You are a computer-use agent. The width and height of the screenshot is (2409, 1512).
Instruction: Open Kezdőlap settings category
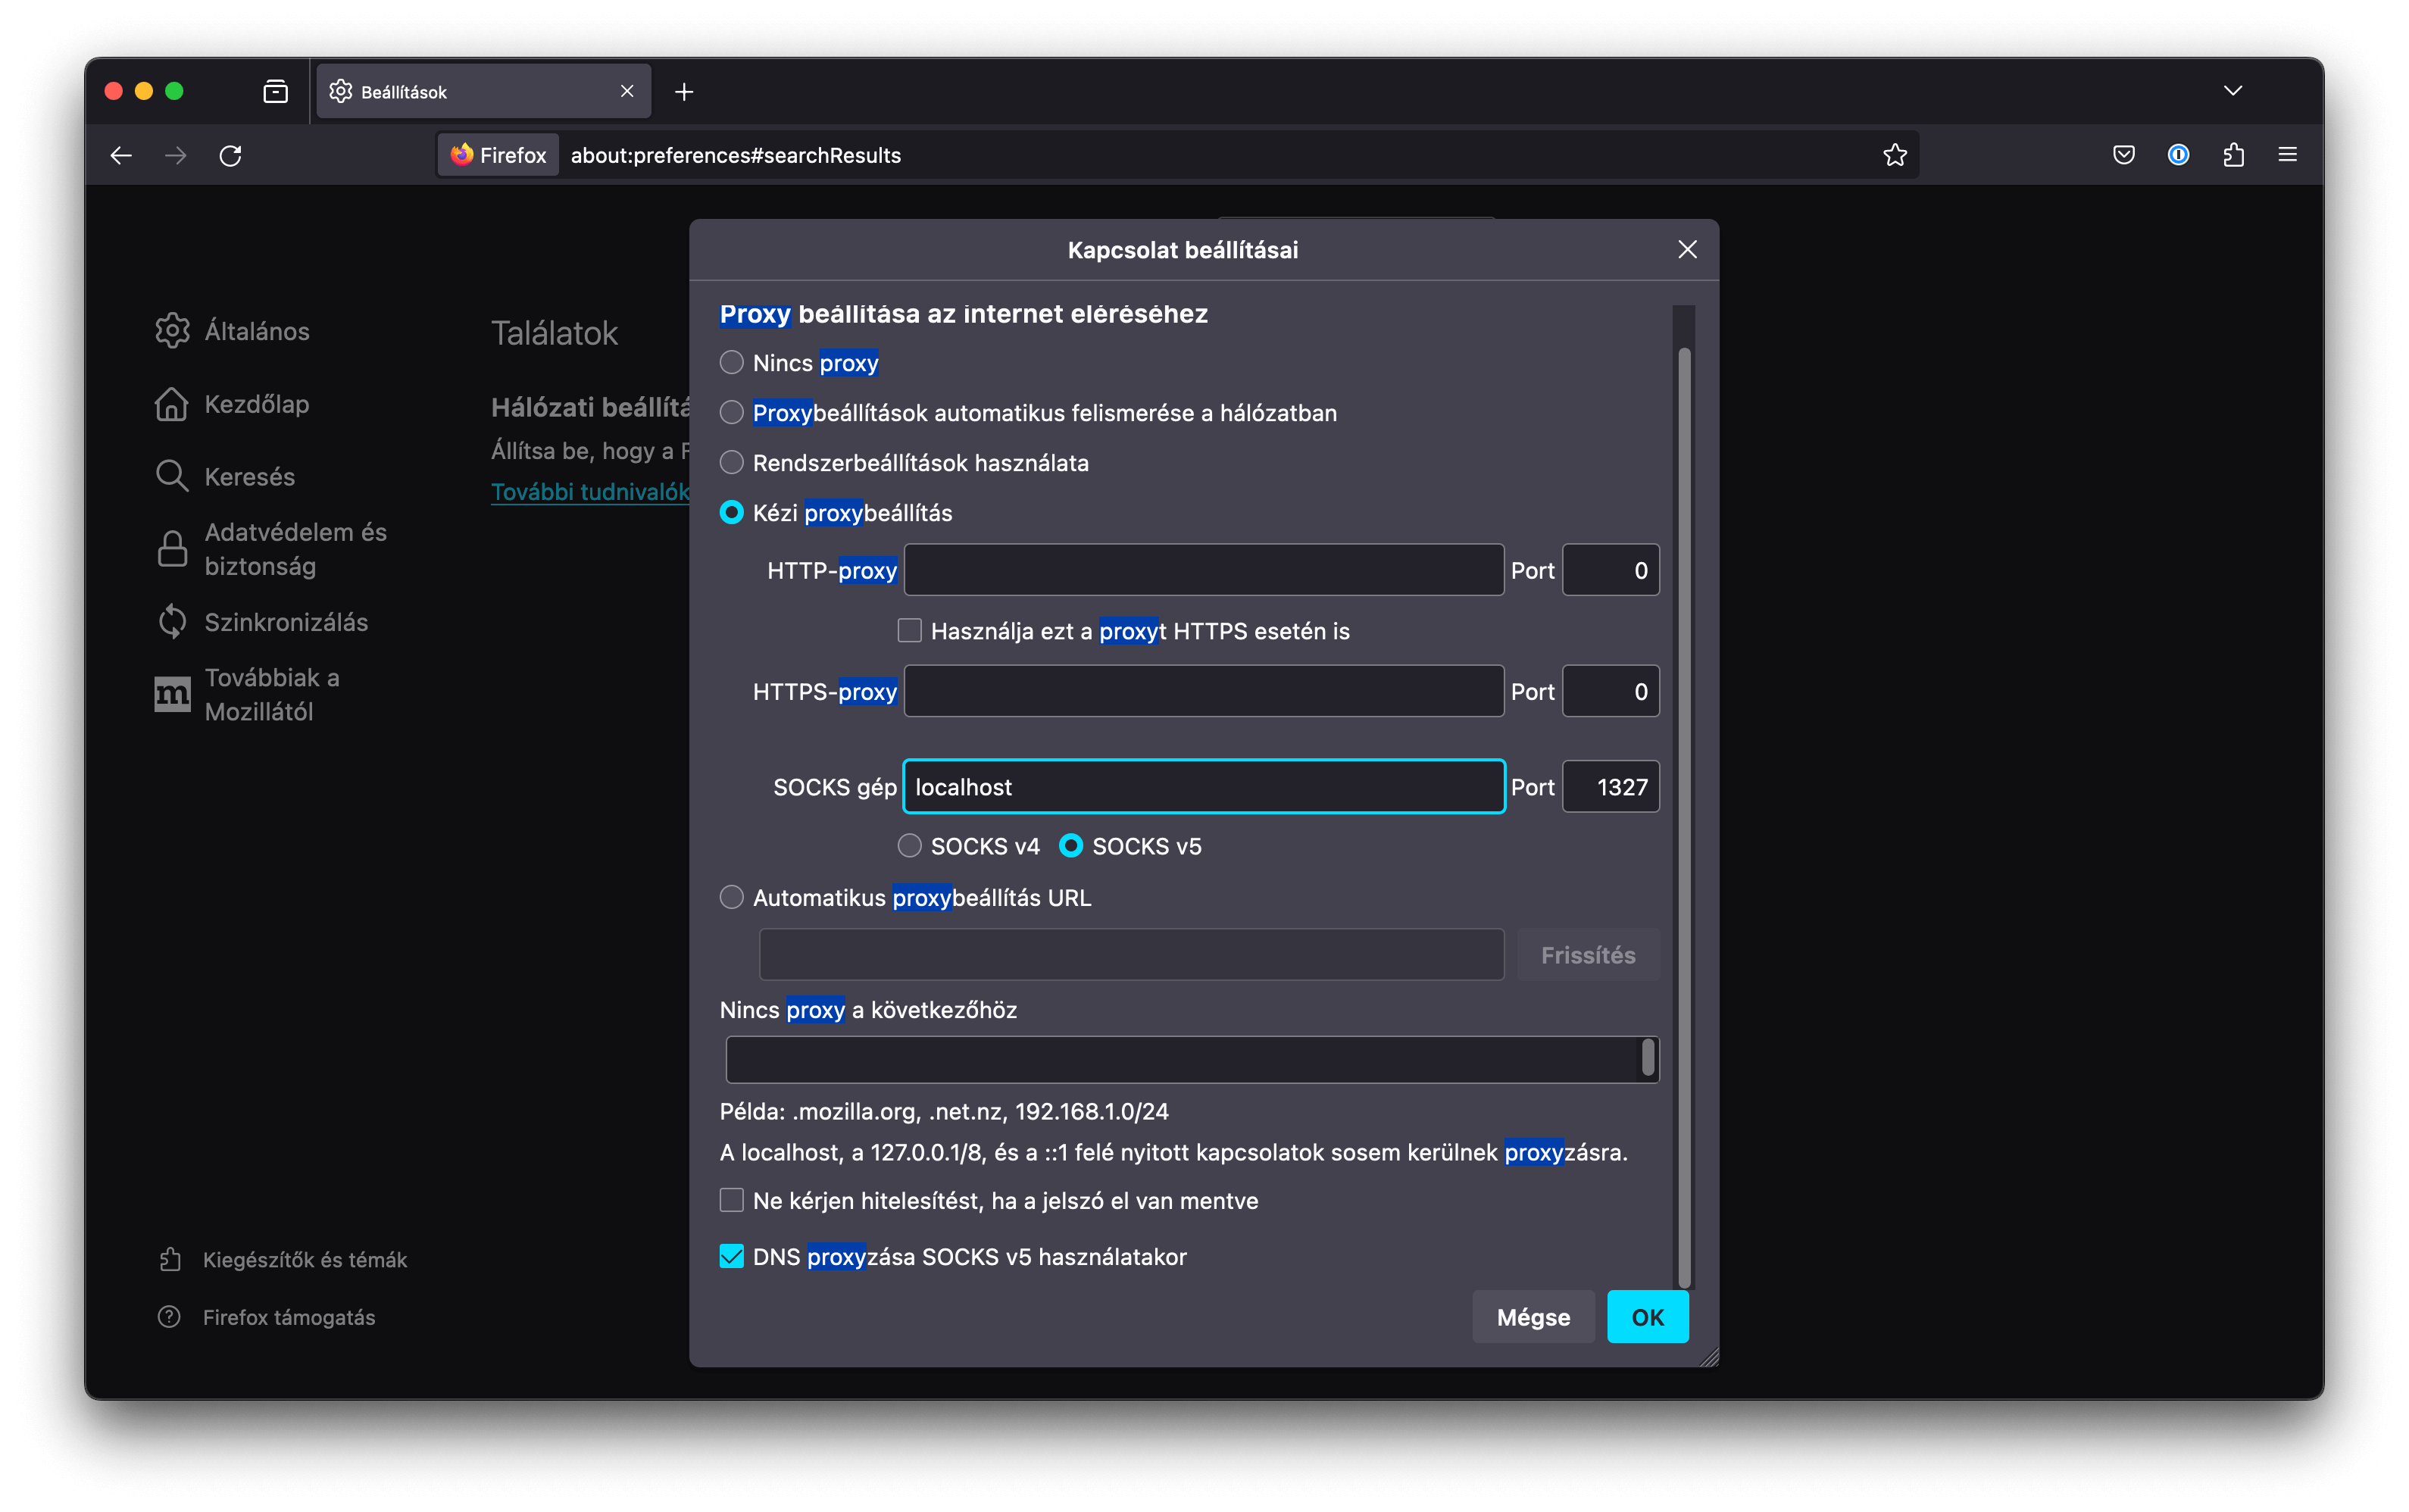click(x=233, y=404)
